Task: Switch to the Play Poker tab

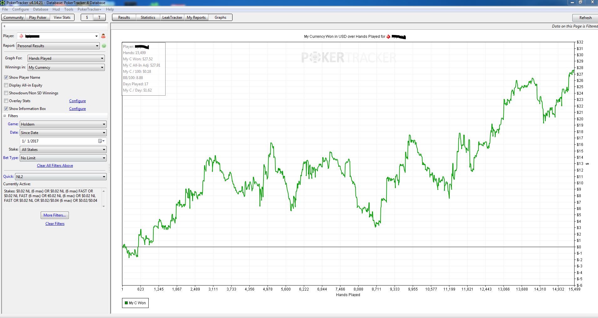Action: point(38,17)
